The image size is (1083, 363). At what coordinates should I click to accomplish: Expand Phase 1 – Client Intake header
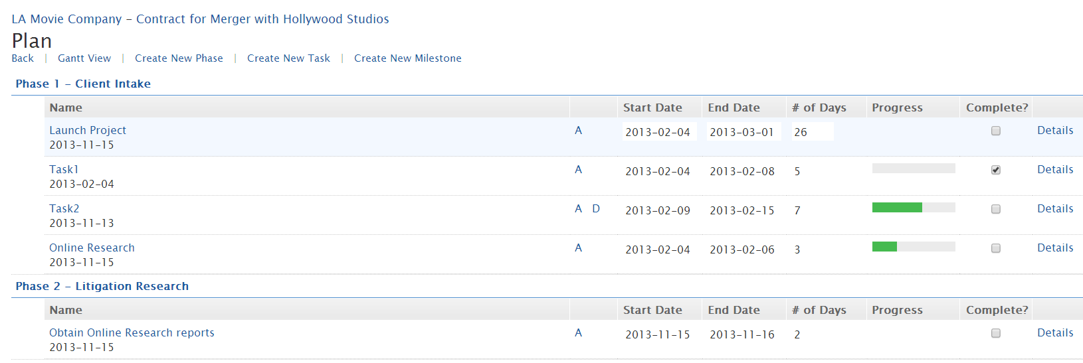(x=83, y=84)
